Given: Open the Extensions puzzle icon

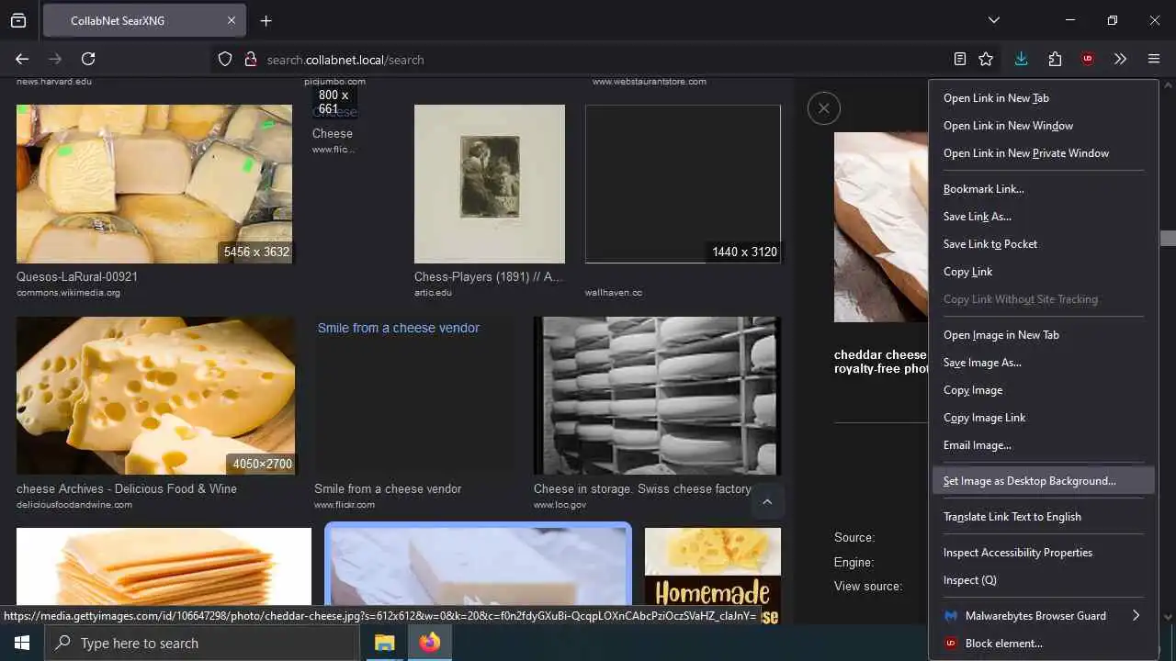Looking at the screenshot, I should coord(1055,59).
